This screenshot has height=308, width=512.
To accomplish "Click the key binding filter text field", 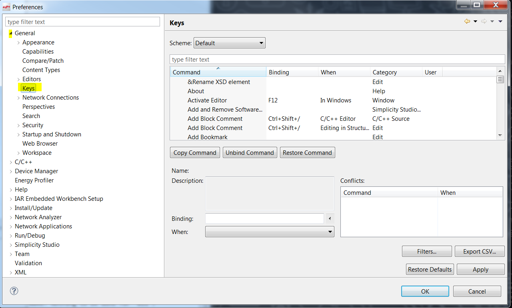I will click(336, 59).
